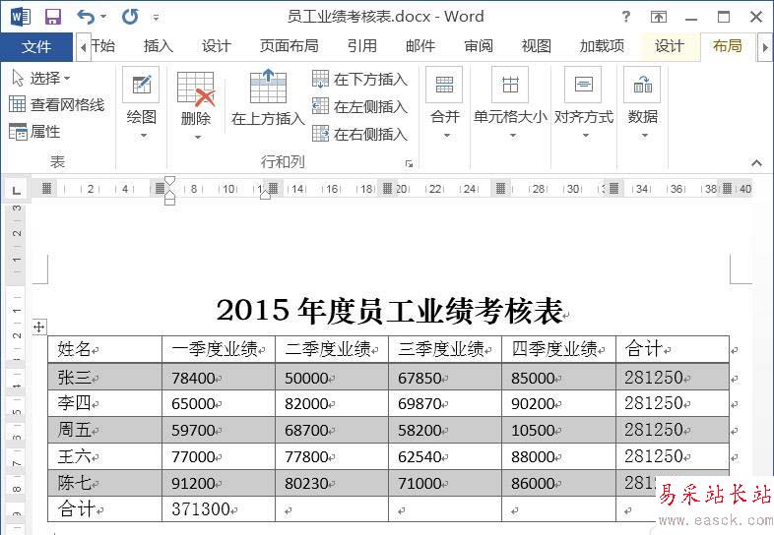This screenshot has width=774, height=535.
Task: Click cell 371300
Action: [x=219, y=509]
